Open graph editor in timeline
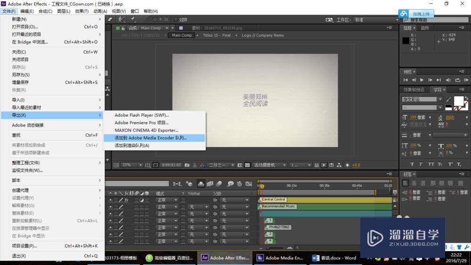Image resolution: width=471 pixels, height=265 pixels. [249, 184]
